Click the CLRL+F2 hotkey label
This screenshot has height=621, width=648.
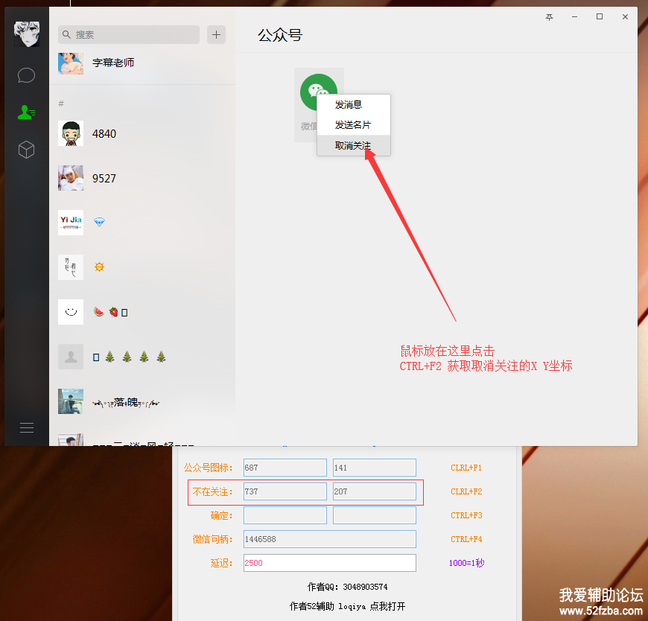(x=466, y=491)
